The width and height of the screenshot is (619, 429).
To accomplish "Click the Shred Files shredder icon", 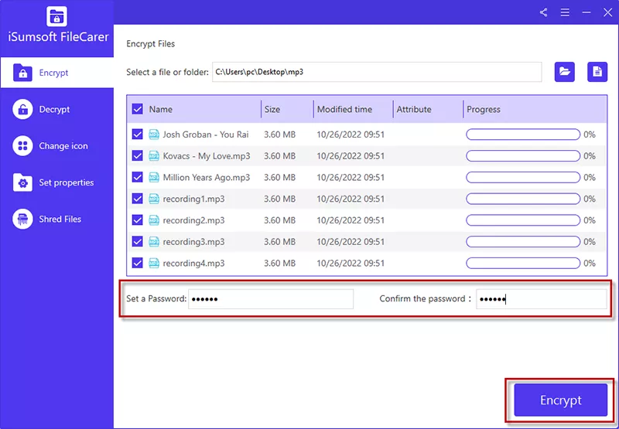I will [23, 220].
